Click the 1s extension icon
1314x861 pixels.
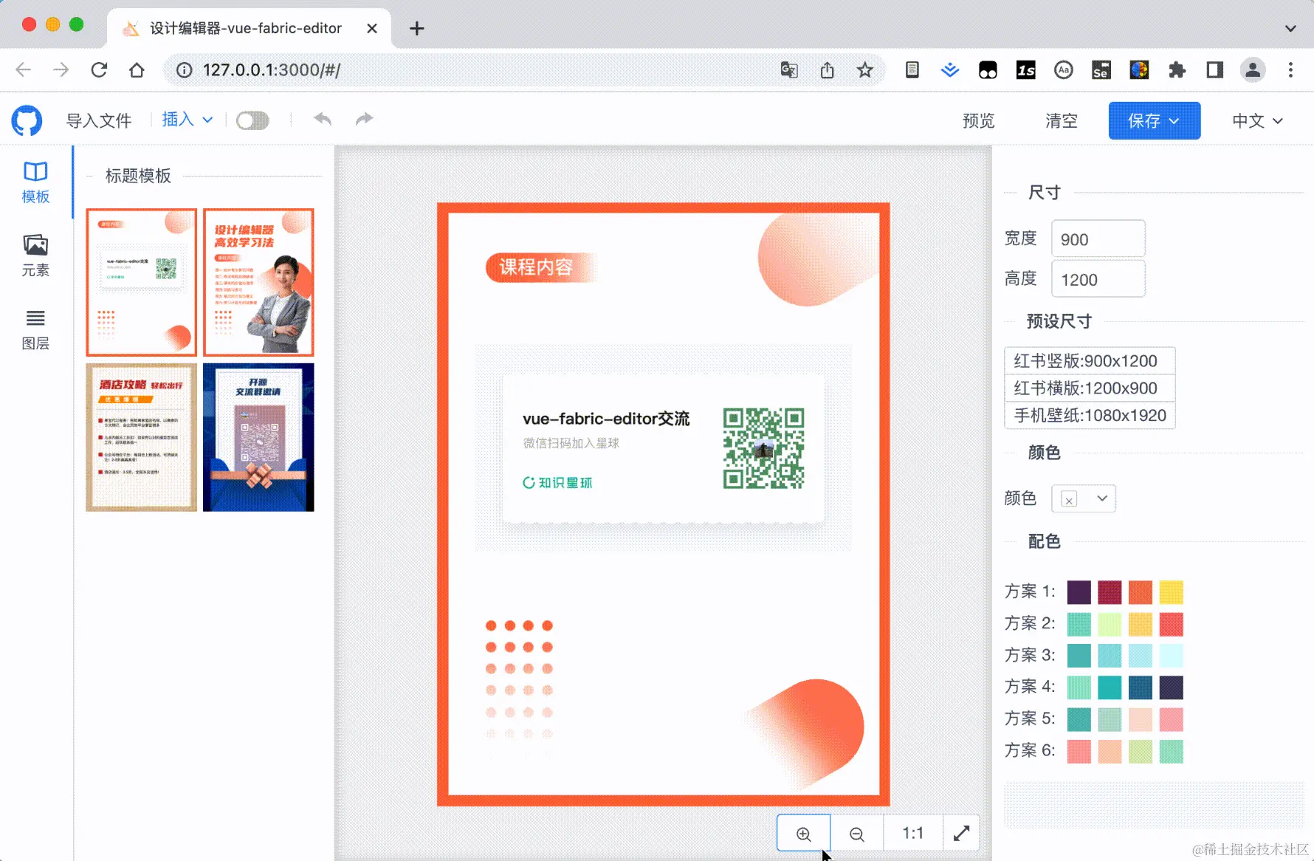tap(1026, 70)
